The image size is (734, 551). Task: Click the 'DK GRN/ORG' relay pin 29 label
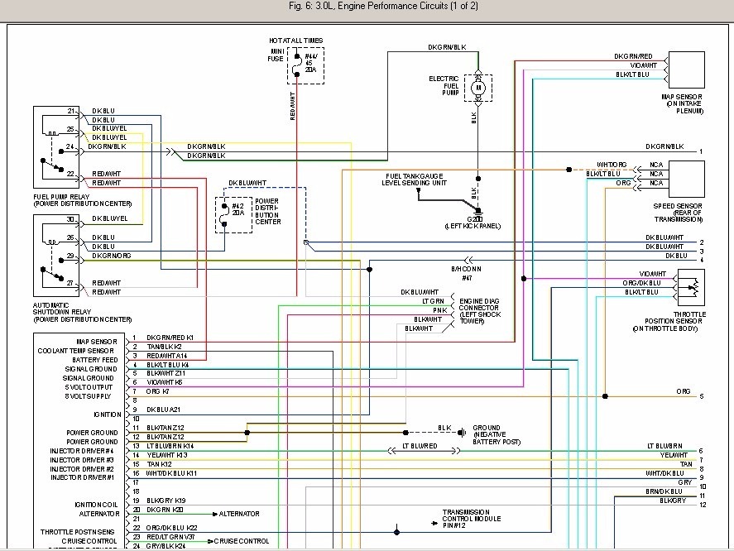coord(112,256)
